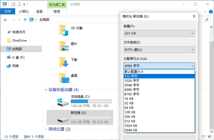Click the breadcrumb chevron before 此电脑
Viewport: 214px width, 140px height.
point(36,20)
